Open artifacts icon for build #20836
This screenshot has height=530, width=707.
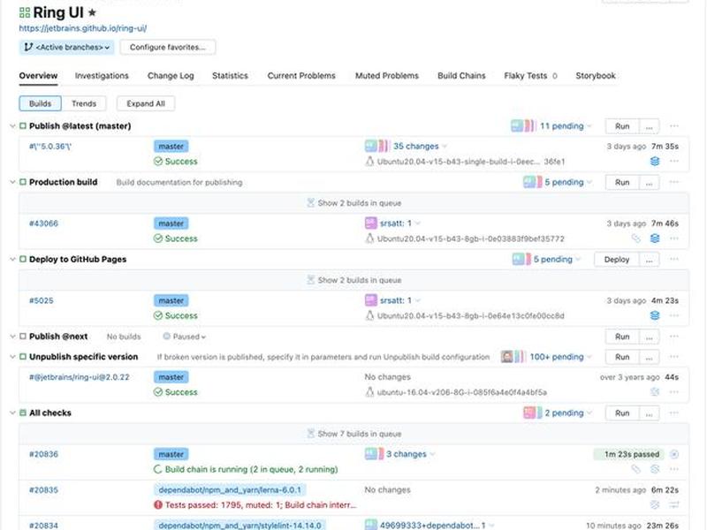pos(655,469)
